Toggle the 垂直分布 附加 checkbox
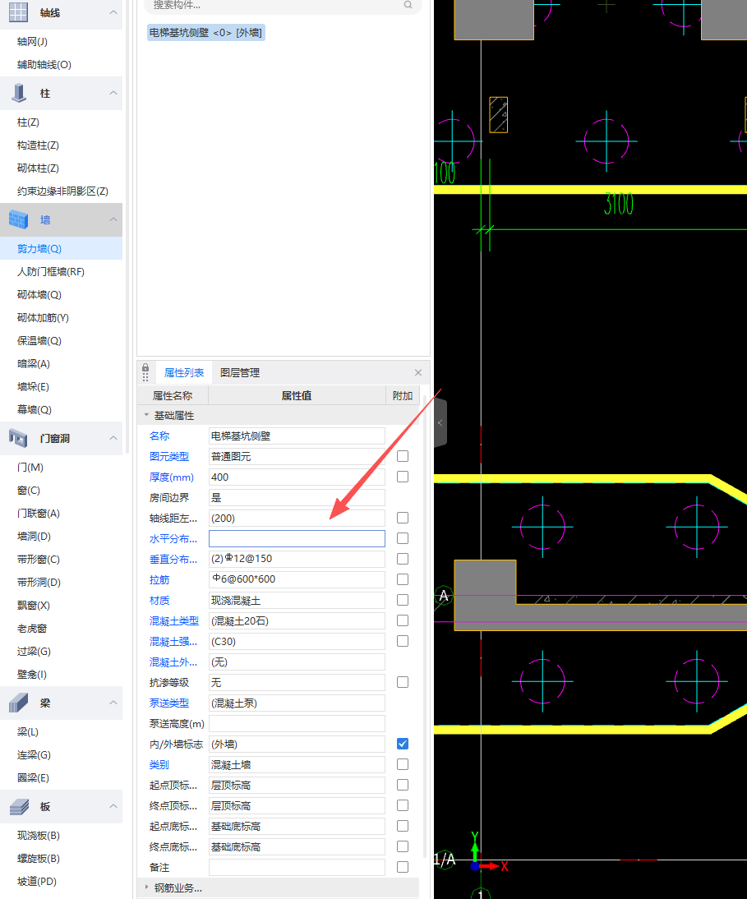The width and height of the screenshot is (747, 899). tap(403, 559)
